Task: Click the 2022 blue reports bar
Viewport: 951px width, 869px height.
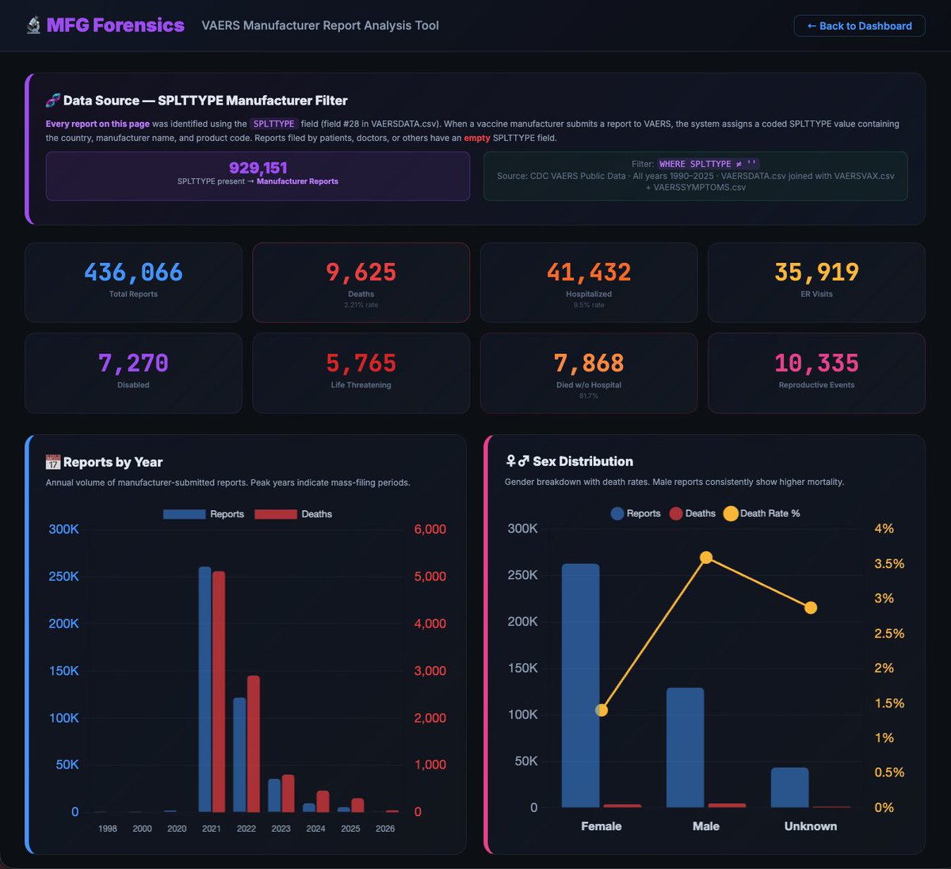Action: pos(239,755)
